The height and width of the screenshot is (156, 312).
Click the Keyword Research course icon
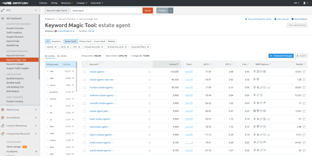tap(246, 19)
